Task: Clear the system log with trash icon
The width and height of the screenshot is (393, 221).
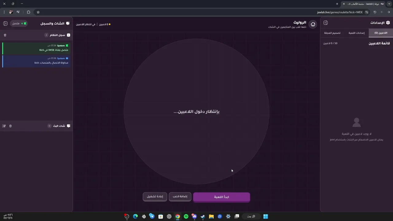Action: pos(5,35)
